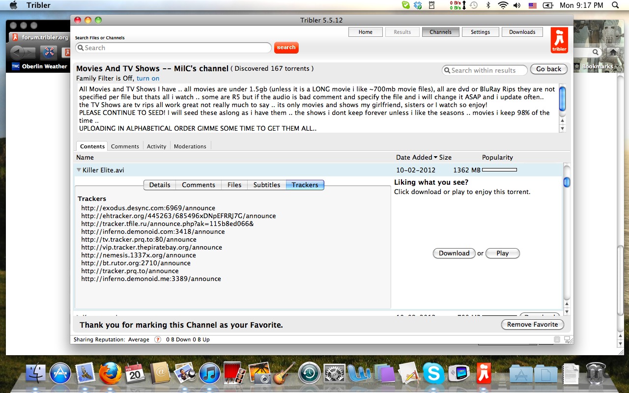Click the Sharing Reputation help icon
629x393 pixels.
158,339
